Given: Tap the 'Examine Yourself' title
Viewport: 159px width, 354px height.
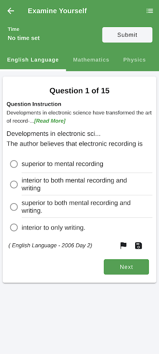Looking at the screenshot, I should pyautogui.click(x=57, y=11).
